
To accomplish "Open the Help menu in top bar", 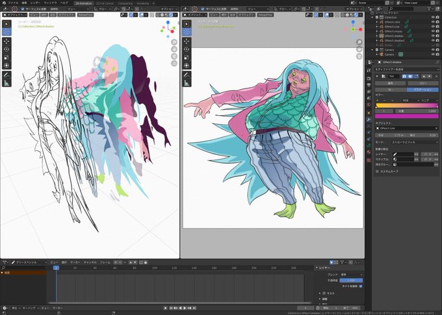I will click(x=64, y=3).
